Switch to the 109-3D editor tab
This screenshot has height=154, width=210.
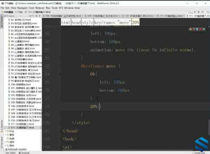click(x=102, y=16)
